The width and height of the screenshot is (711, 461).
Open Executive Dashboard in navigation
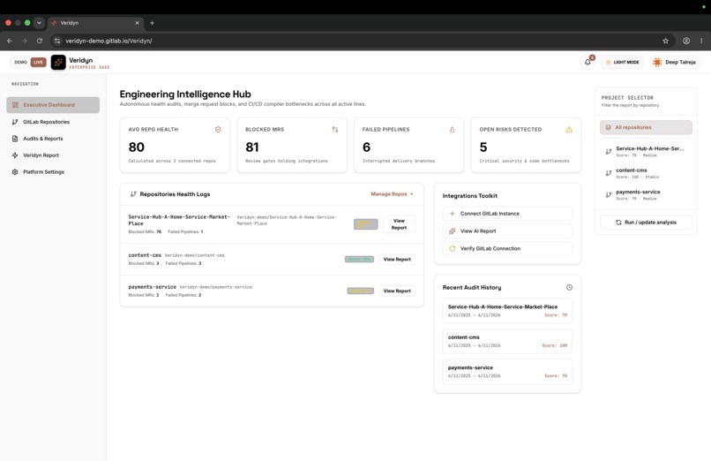[x=53, y=105]
